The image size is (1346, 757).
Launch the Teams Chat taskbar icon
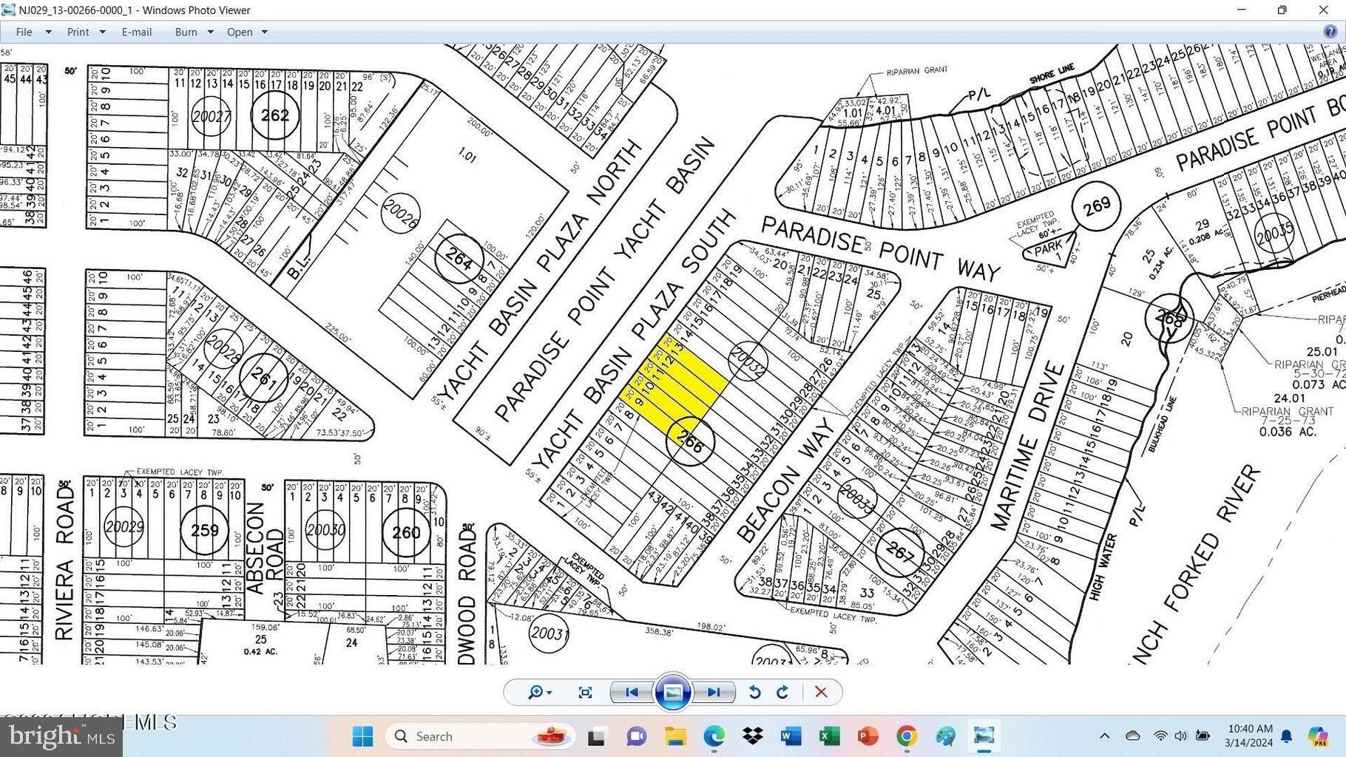(x=636, y=736)
